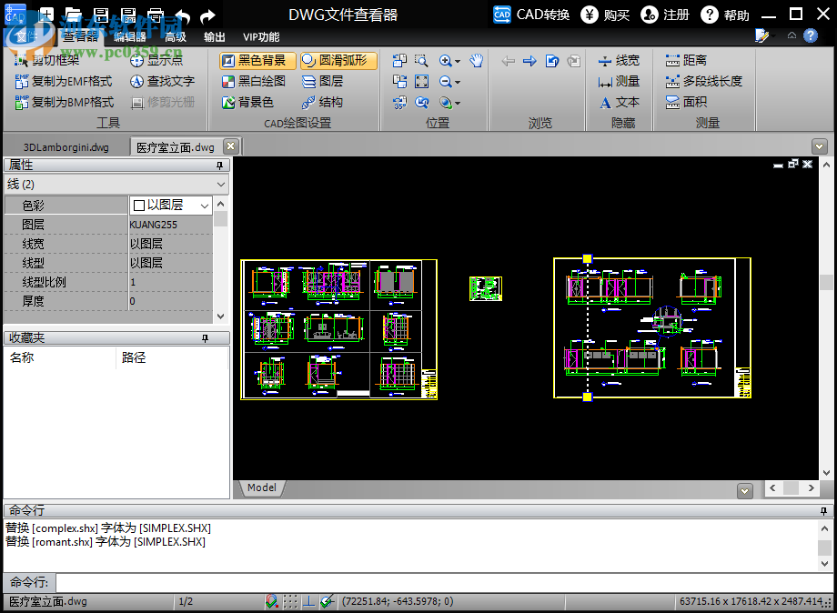Toggle Black and White drawing (黑白绘图)
The width and height of the screenshot is (837, 613).
254,81
